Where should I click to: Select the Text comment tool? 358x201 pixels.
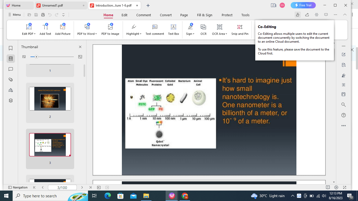point(155,29)
